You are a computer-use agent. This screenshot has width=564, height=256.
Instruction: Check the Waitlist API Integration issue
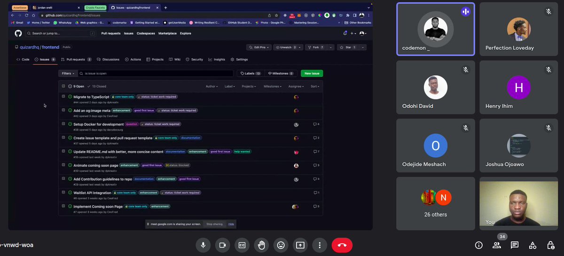63,192
